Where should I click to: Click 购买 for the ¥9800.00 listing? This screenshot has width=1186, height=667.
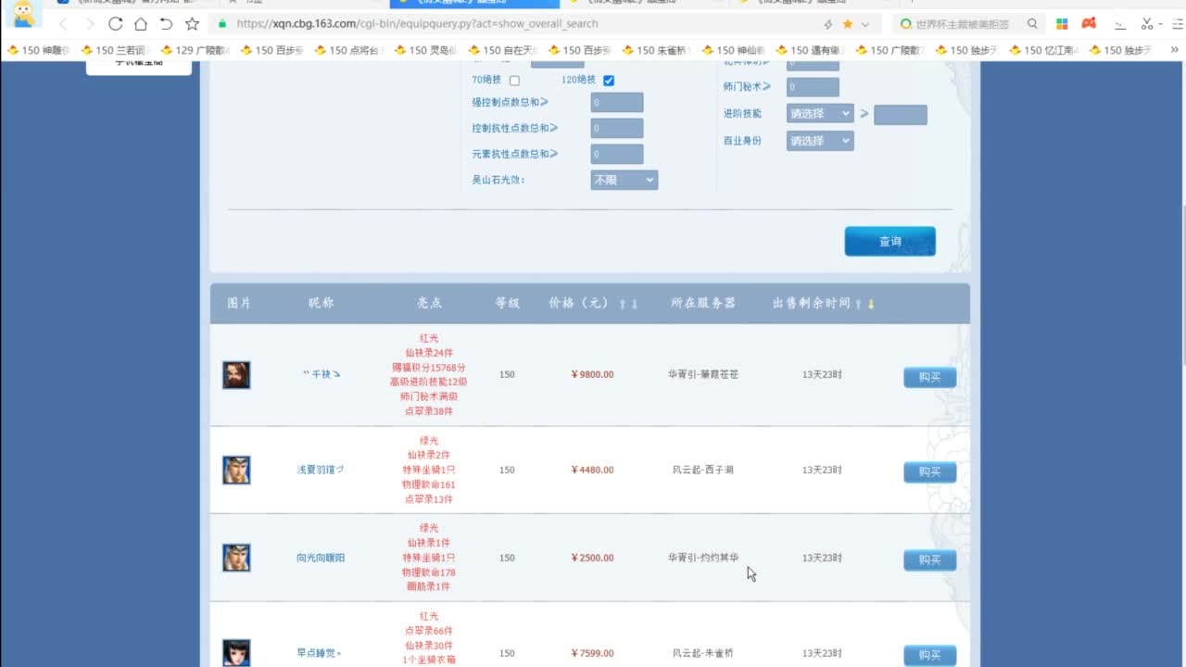tap(929, 377)
